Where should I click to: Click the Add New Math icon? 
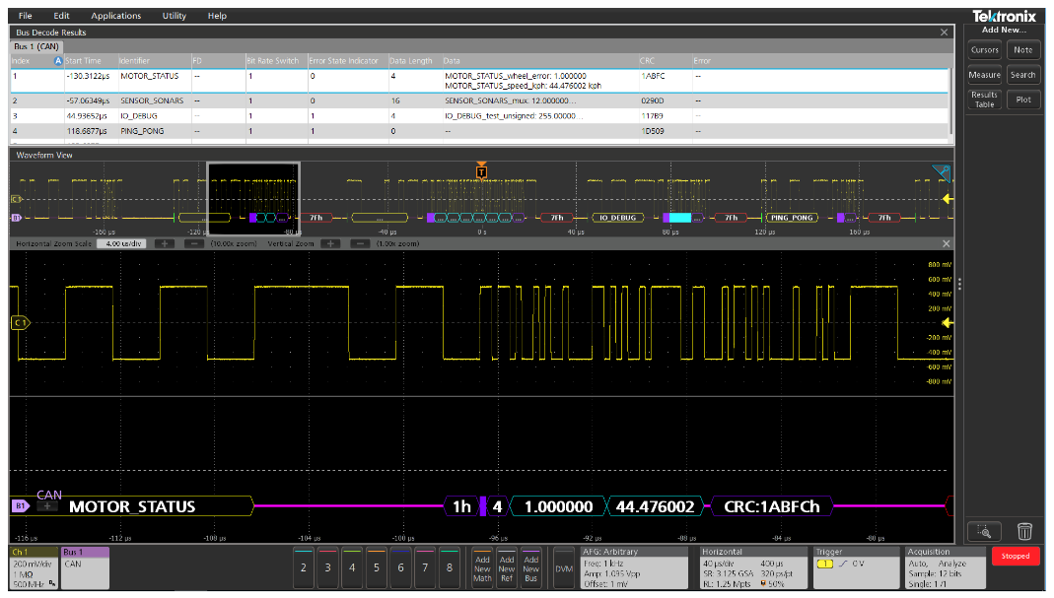pos(482,566)
